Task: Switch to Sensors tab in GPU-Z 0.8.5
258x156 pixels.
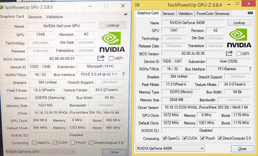Action: tap(35, 17)
